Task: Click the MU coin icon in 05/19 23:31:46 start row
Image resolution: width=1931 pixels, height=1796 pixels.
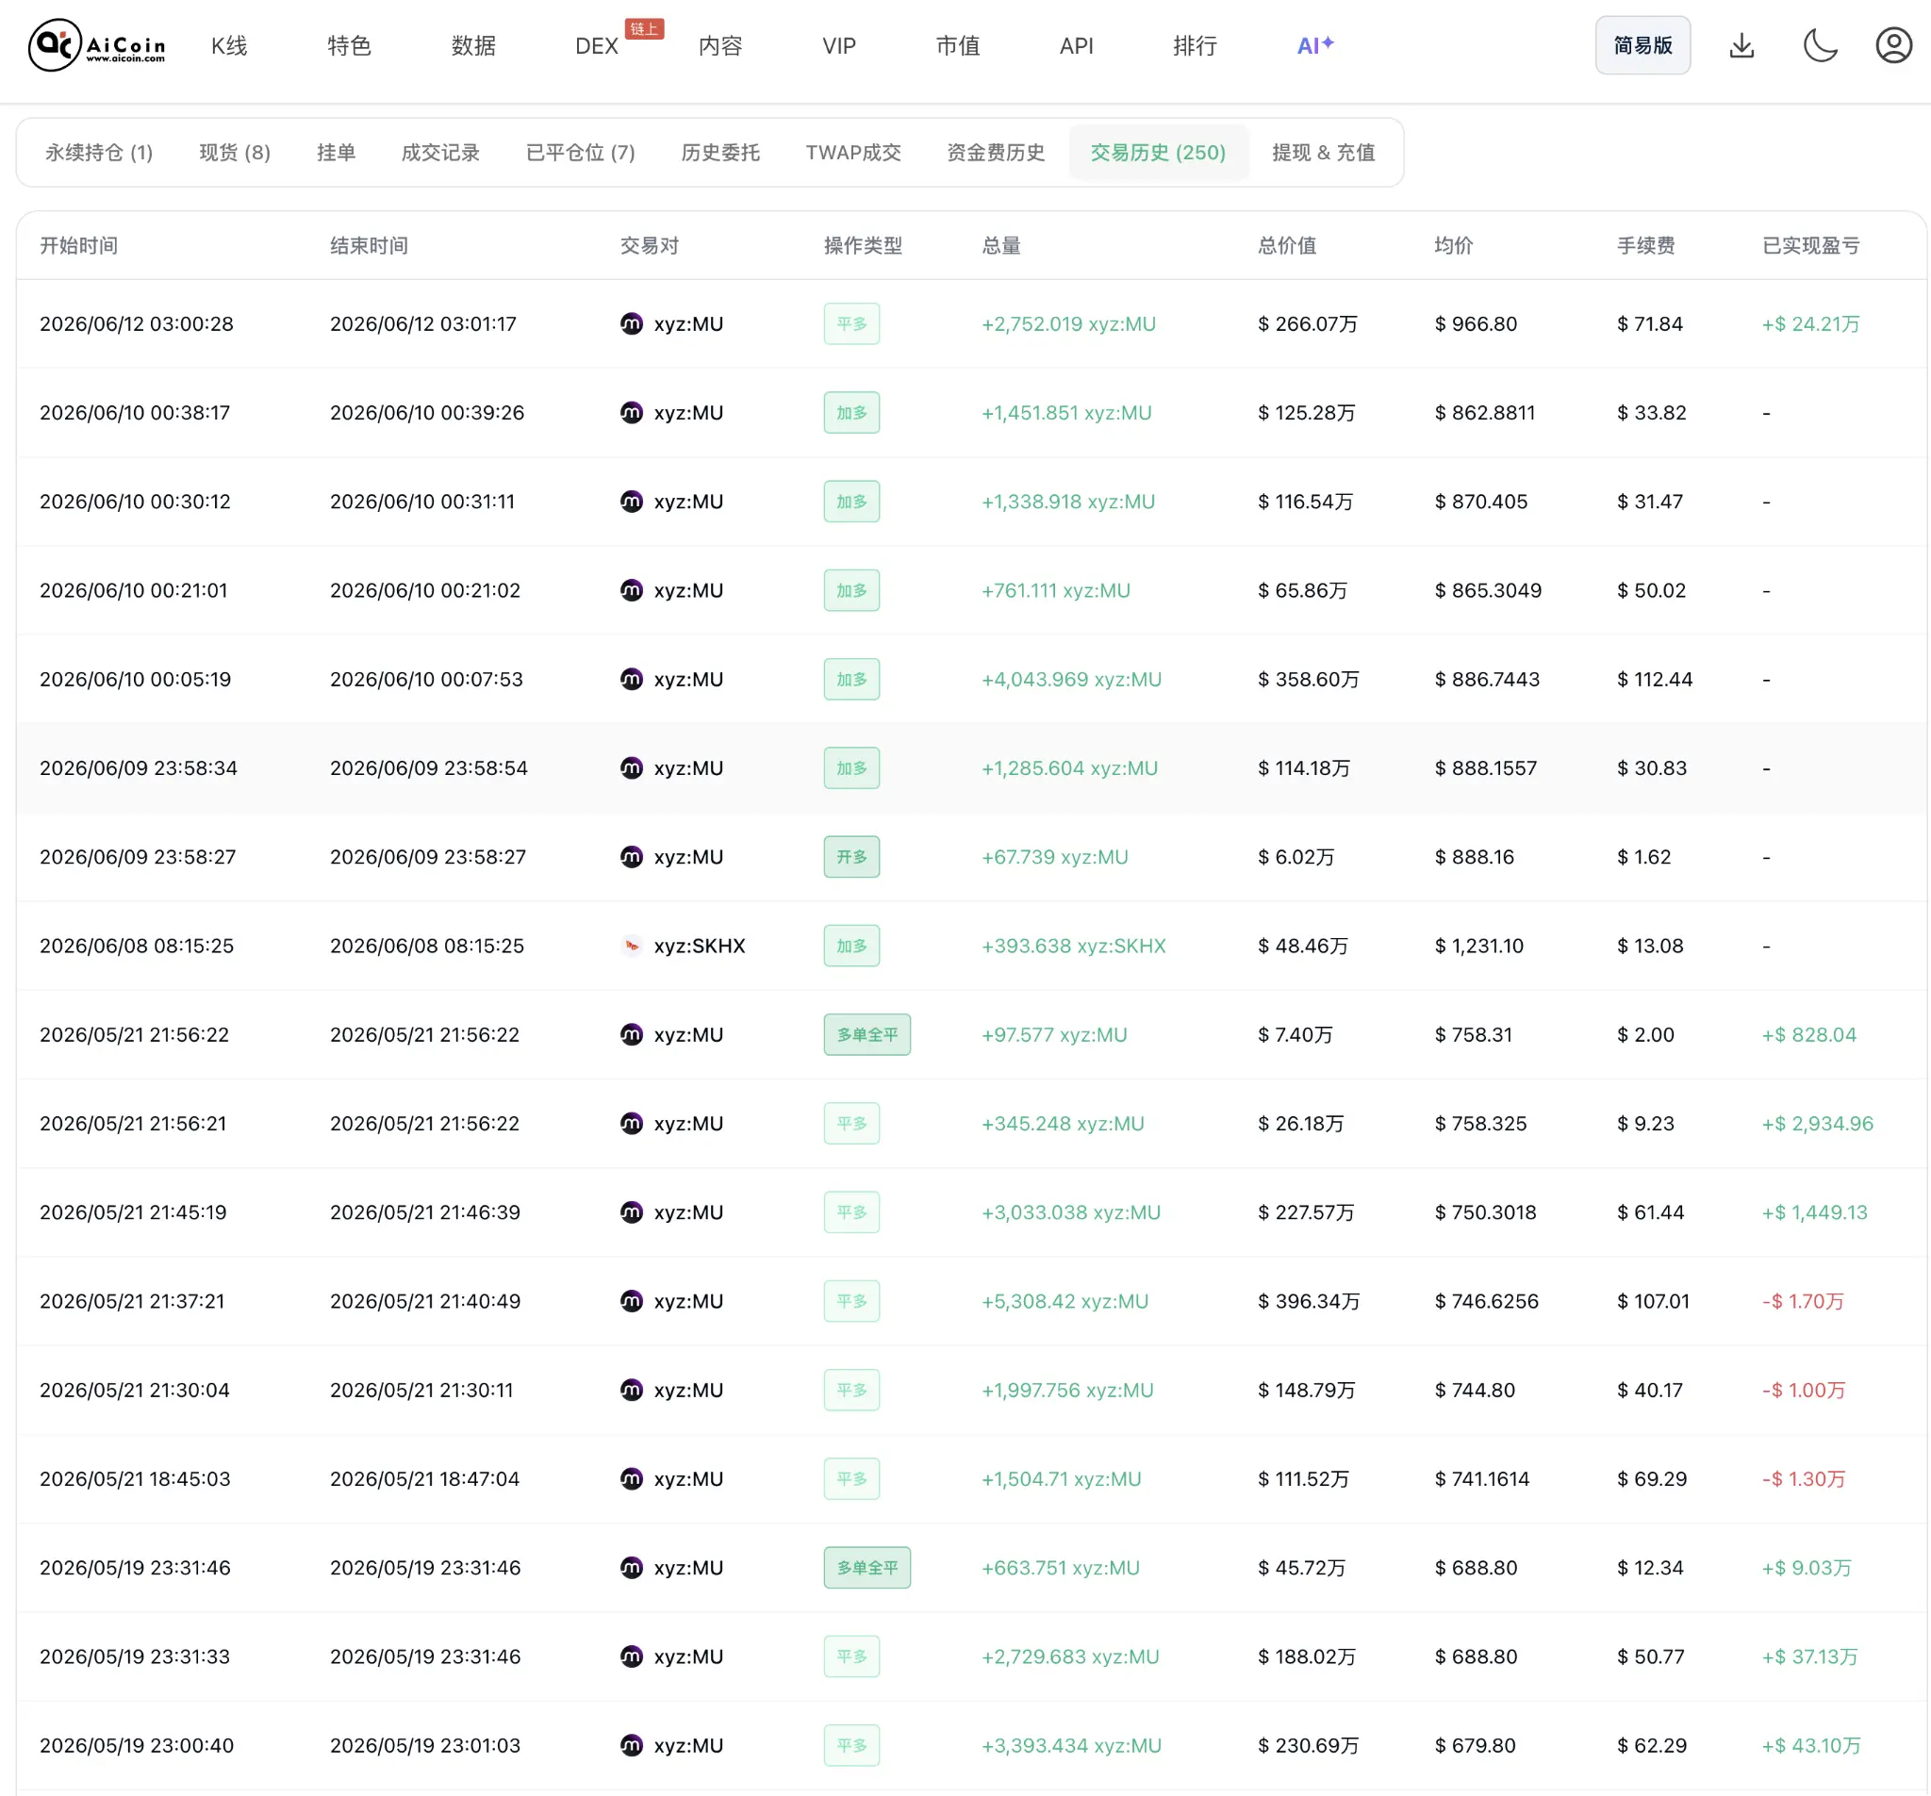Action: [632, 1568]
